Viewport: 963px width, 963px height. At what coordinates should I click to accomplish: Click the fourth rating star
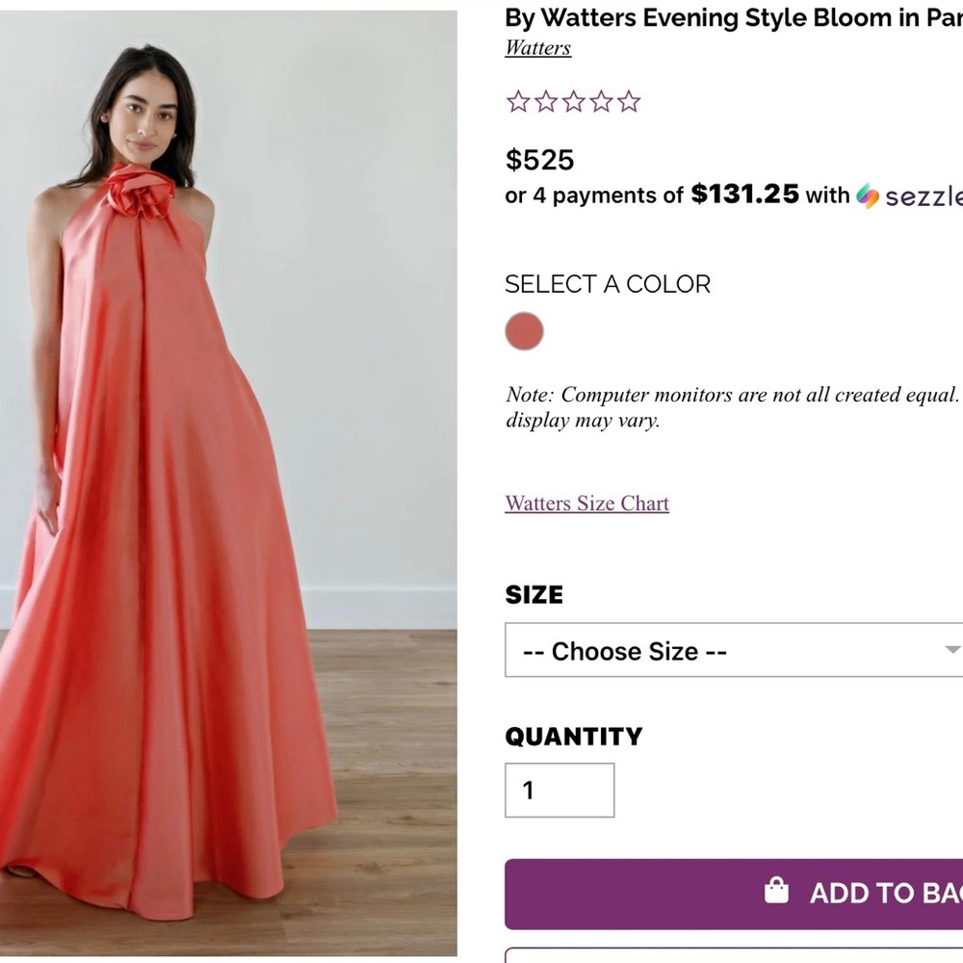601,100
